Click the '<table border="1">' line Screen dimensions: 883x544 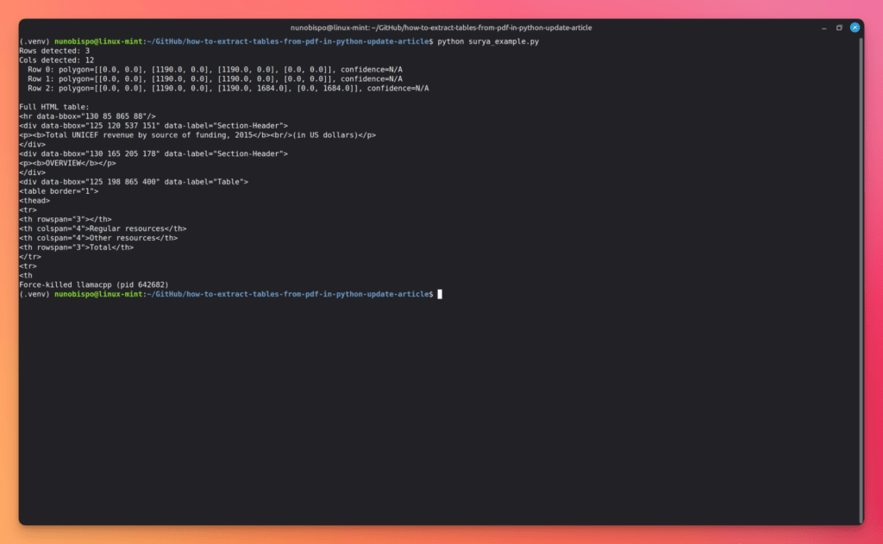point(59,191)
